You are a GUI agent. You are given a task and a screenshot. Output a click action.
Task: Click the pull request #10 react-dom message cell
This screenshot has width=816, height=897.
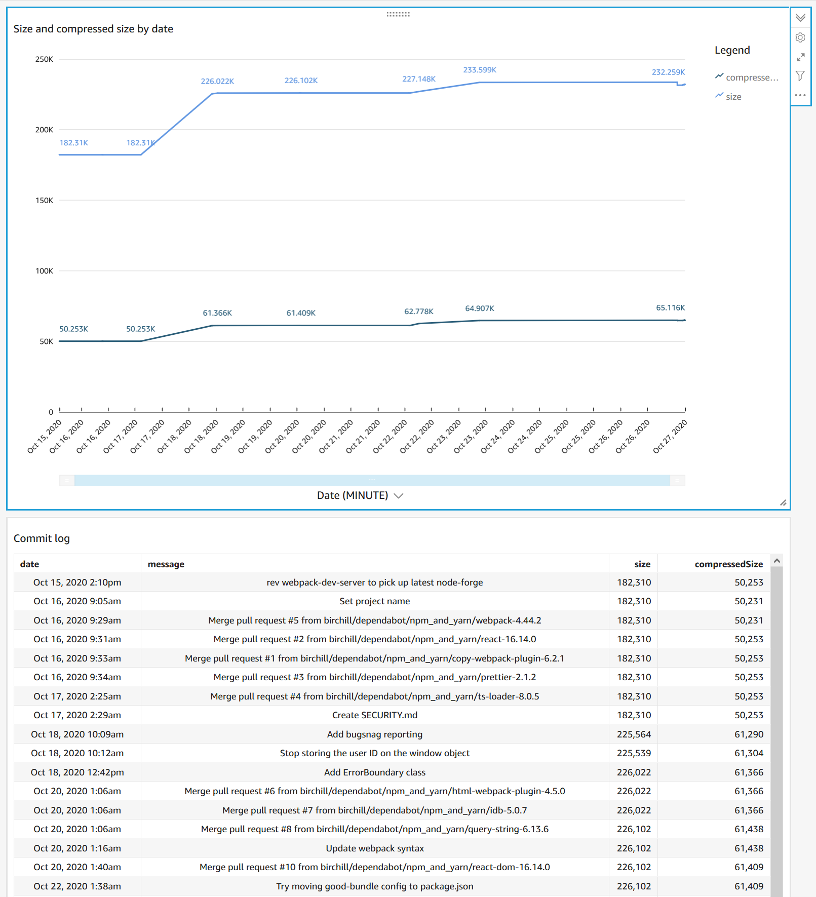pos(375,867)
